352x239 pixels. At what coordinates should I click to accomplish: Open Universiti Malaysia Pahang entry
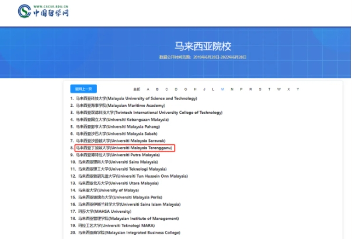[x=118, y=127]
